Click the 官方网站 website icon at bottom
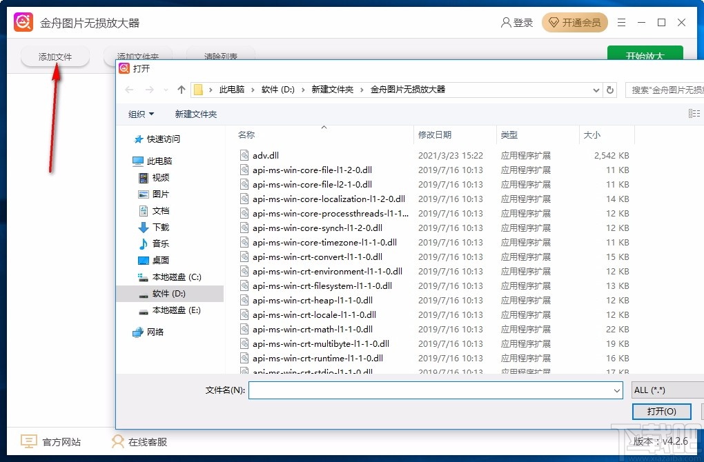704x462 pixels. 28,441
